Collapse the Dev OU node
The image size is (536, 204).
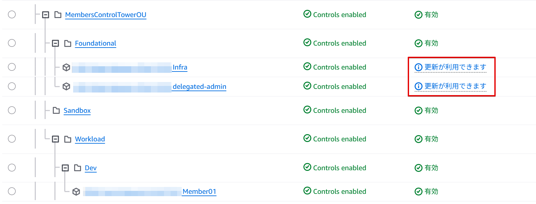[x=65, y=168]
